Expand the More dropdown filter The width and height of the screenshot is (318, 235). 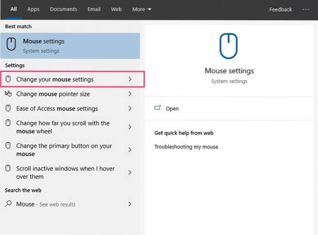[x=142, y=10]
